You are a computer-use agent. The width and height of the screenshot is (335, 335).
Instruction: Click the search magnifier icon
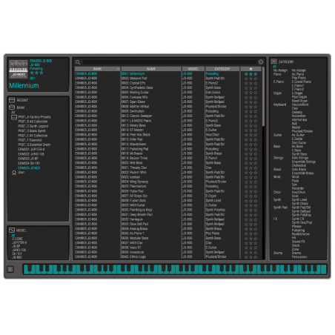[78, 62]
